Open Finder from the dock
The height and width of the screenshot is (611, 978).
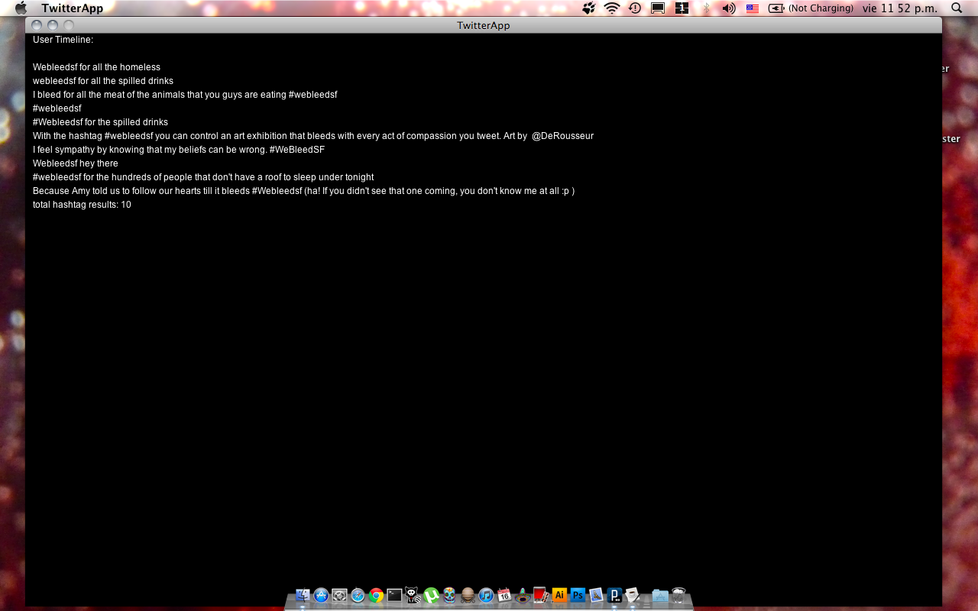tap(303, 595)
